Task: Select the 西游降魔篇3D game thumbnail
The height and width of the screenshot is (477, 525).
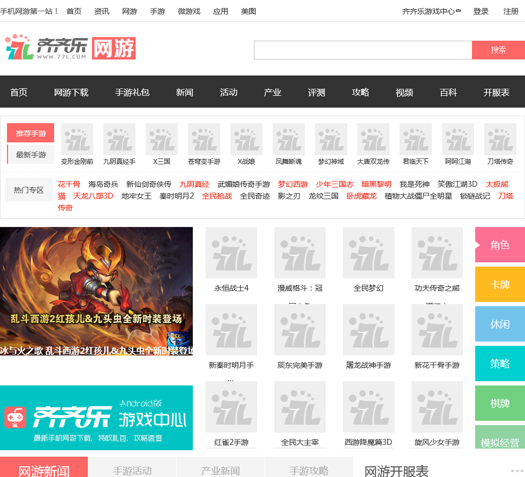Action: point(369,407)
